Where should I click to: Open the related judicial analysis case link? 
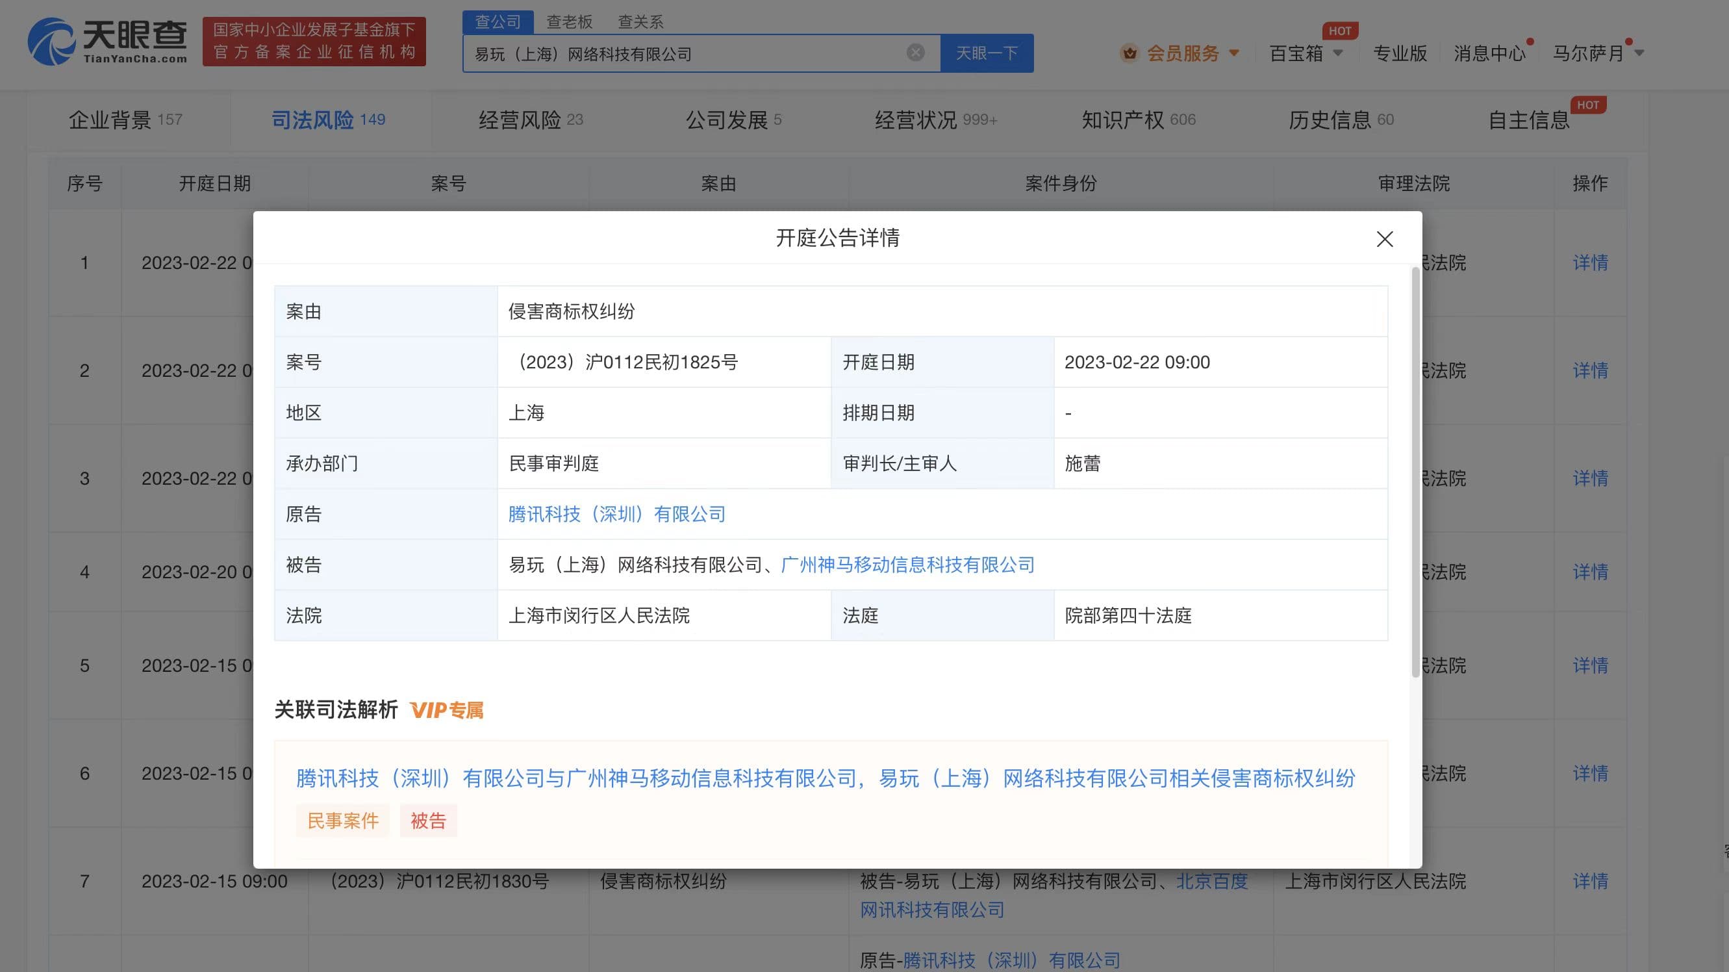coord(825,778)
